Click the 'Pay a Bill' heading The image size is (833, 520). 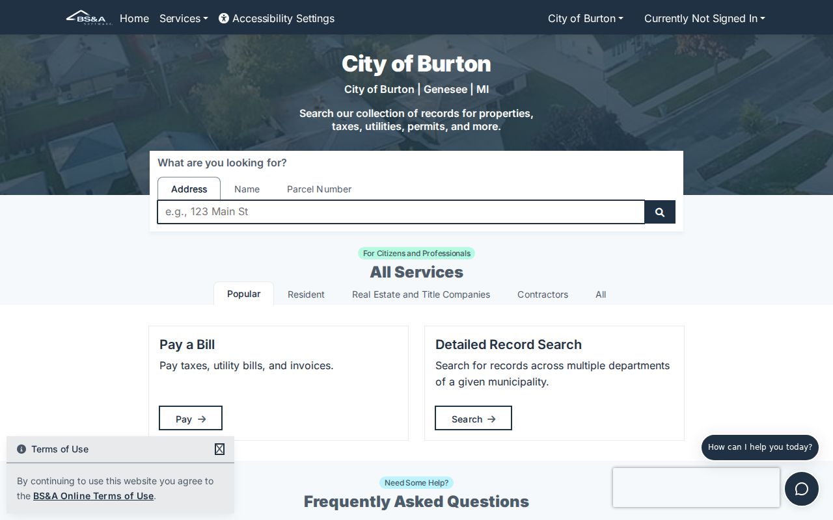point(187,344)
